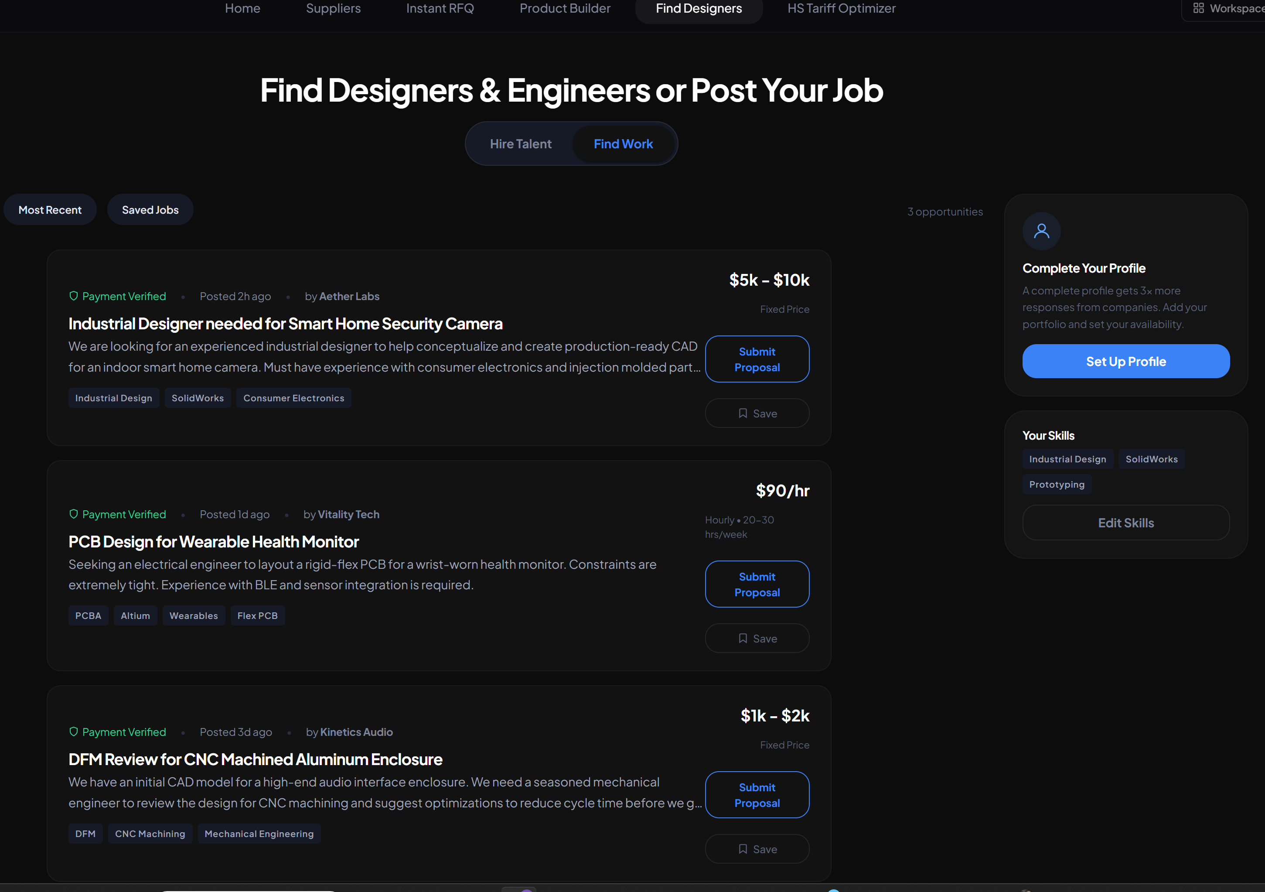Screen dimensions: 1265x892
Task: Open the Suppliers page from the navigation
Action: [x=333, y=8]
